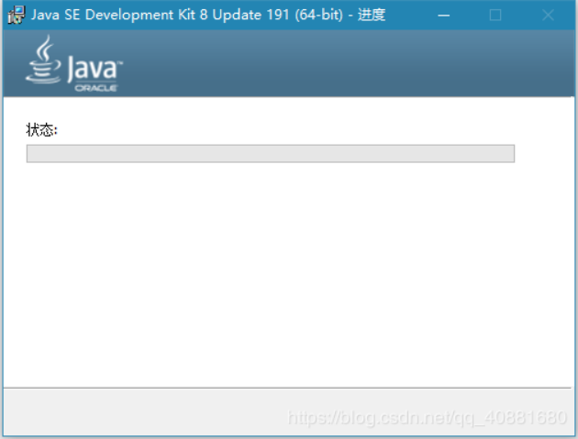Click the window title text Java SE Development Kit
Viewport: 578px width, 439px height.
pos(208,15)
